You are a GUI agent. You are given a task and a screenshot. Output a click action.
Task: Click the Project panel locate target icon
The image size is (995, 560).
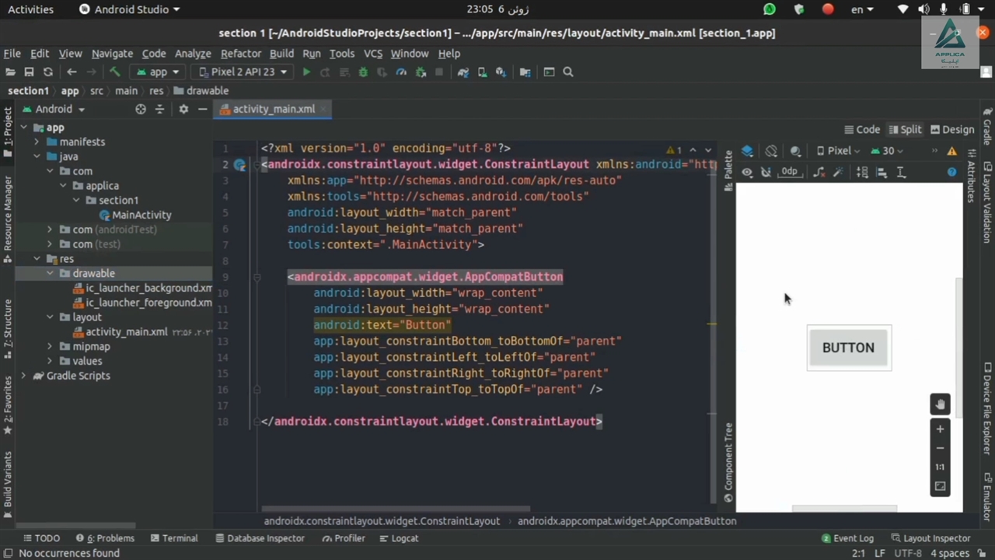141,109
